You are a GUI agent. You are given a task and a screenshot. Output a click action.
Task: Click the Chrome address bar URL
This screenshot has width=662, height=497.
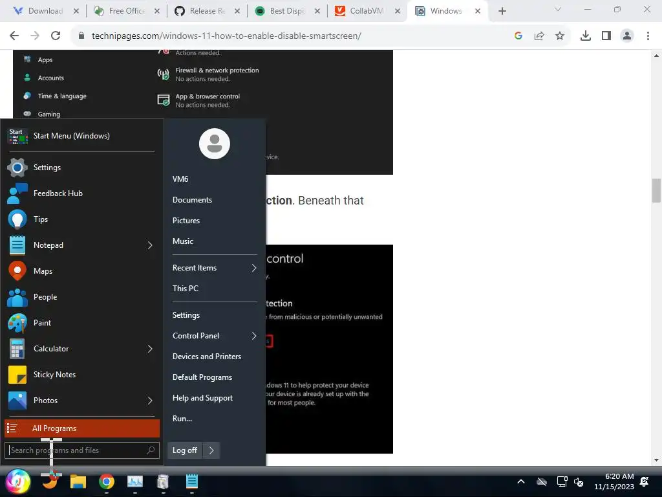(x=226, y=36)
